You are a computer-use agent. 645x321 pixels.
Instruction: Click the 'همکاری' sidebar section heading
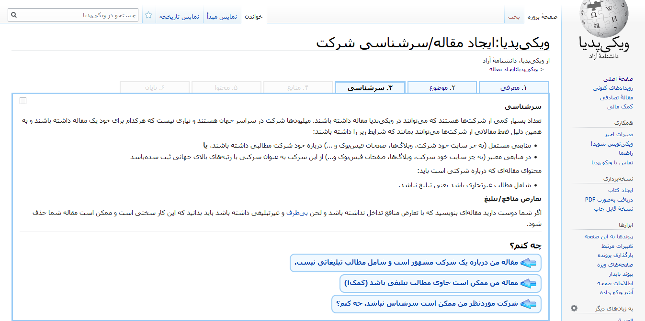pyautogui.click(x=624, y=122)
